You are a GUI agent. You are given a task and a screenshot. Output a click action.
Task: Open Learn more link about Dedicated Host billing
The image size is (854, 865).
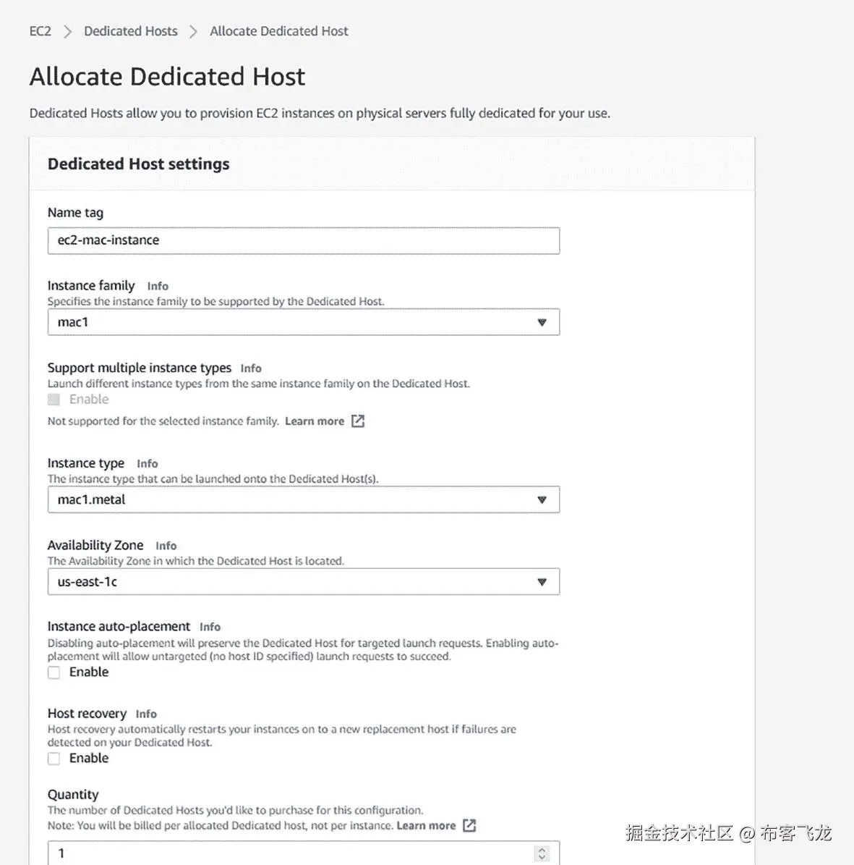pos(426,826)
